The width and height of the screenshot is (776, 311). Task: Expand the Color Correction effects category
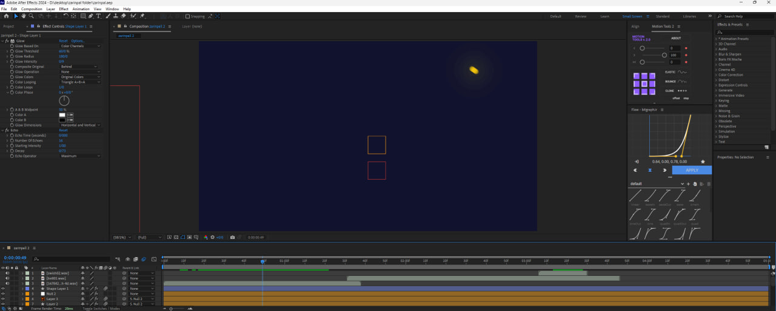click(x=731, y=75)
